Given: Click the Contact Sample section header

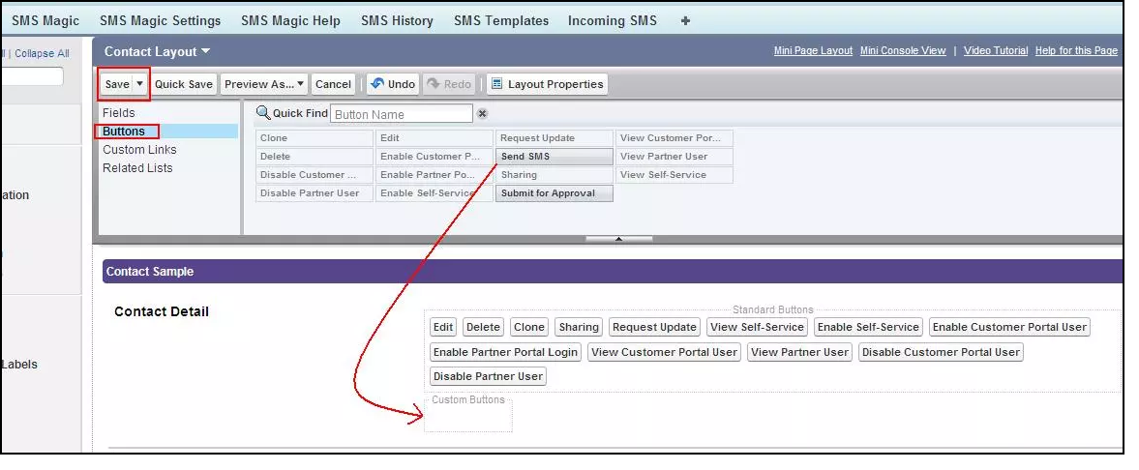Looking at the screenshot, I should [613, 271].
